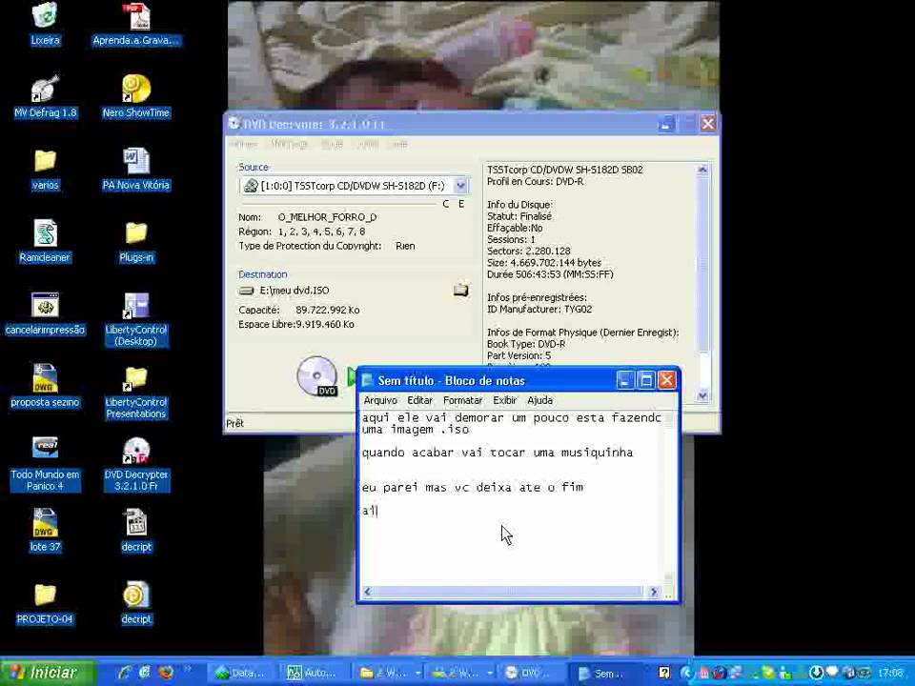The image size is (915, 686).
Task: Open the Plugs-in folder
Action: [136, 241]
